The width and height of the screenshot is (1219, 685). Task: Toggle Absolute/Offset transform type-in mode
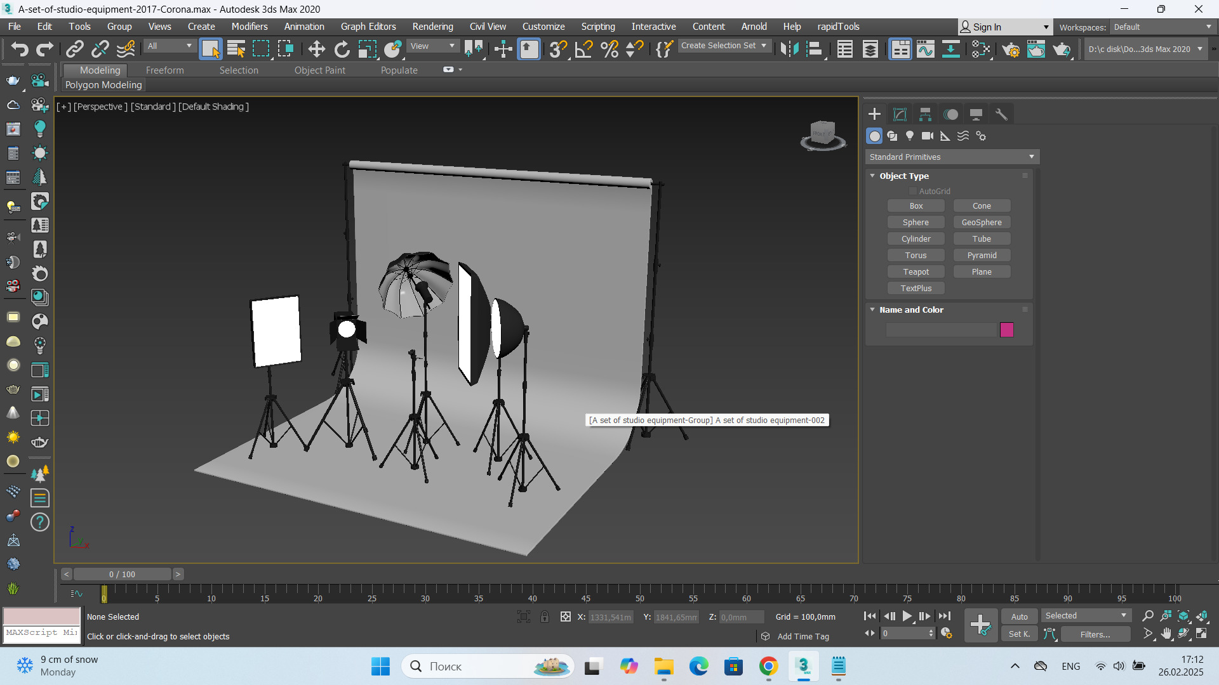click(x=565, y=616)
